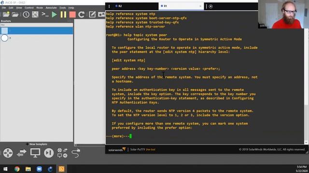Select the highlighted router template row

click(x=37, y=31)
